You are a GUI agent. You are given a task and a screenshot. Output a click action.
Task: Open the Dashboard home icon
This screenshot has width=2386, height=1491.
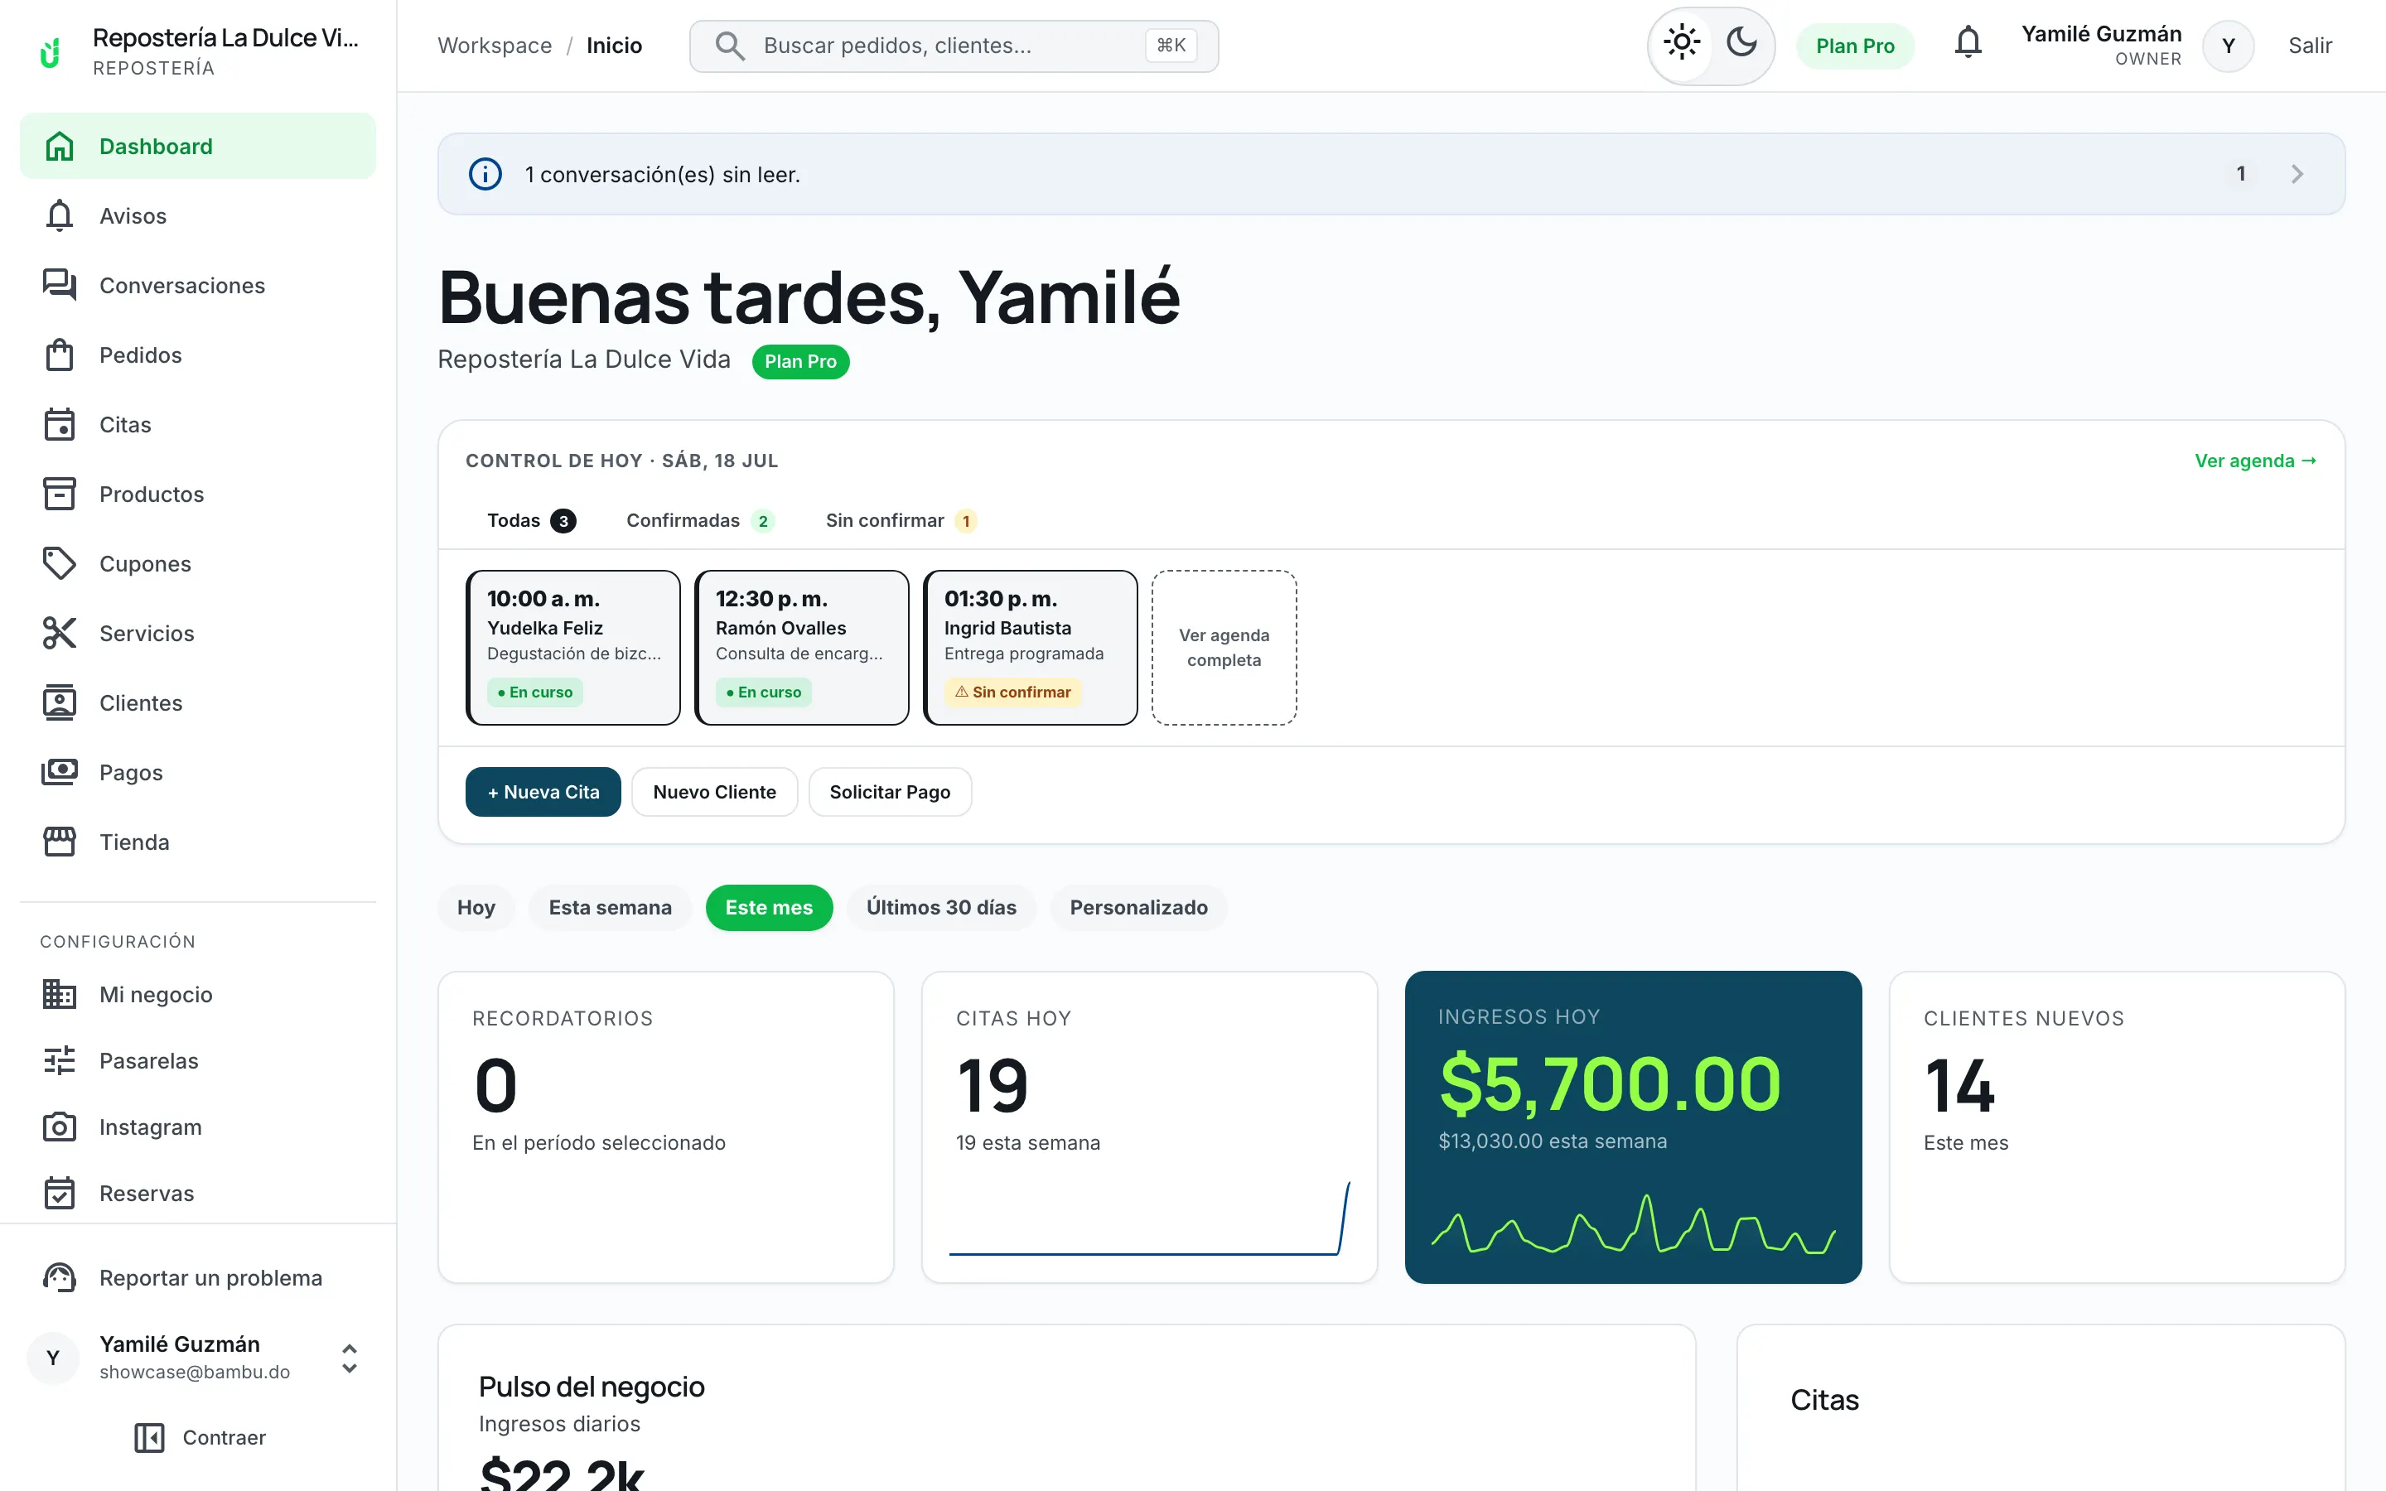(x=59, y=146)
